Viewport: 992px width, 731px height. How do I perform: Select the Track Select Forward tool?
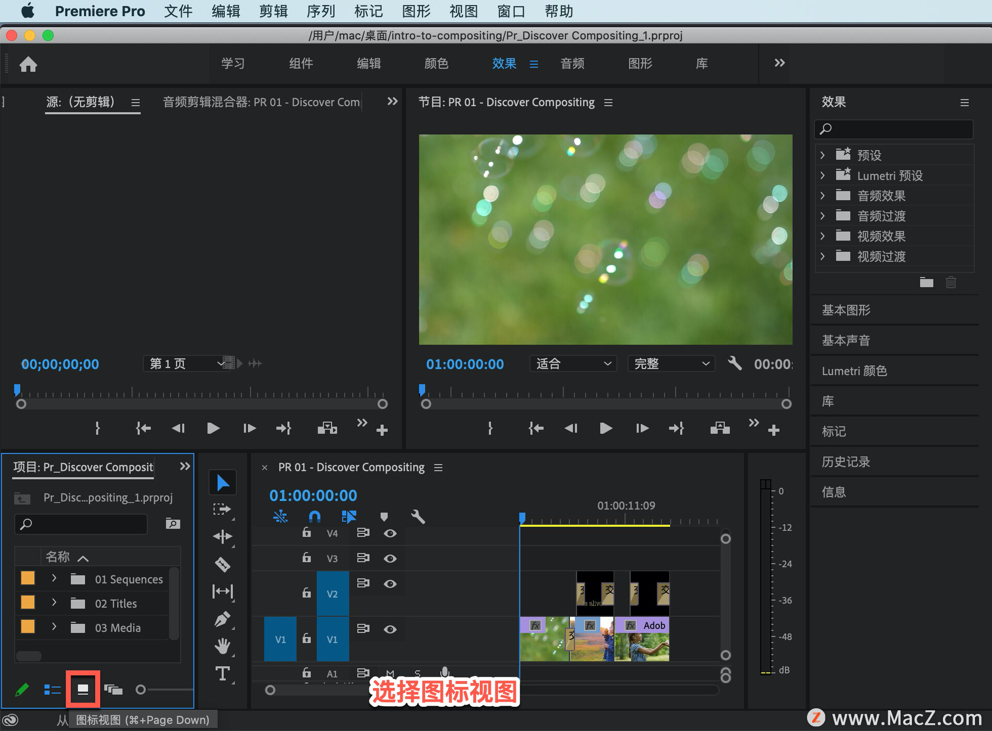[222, 510]
